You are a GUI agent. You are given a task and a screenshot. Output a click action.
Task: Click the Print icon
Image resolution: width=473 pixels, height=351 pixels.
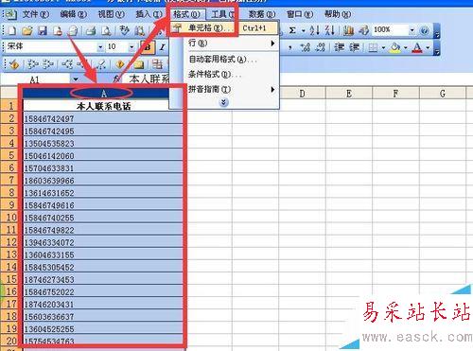[91, 30]
